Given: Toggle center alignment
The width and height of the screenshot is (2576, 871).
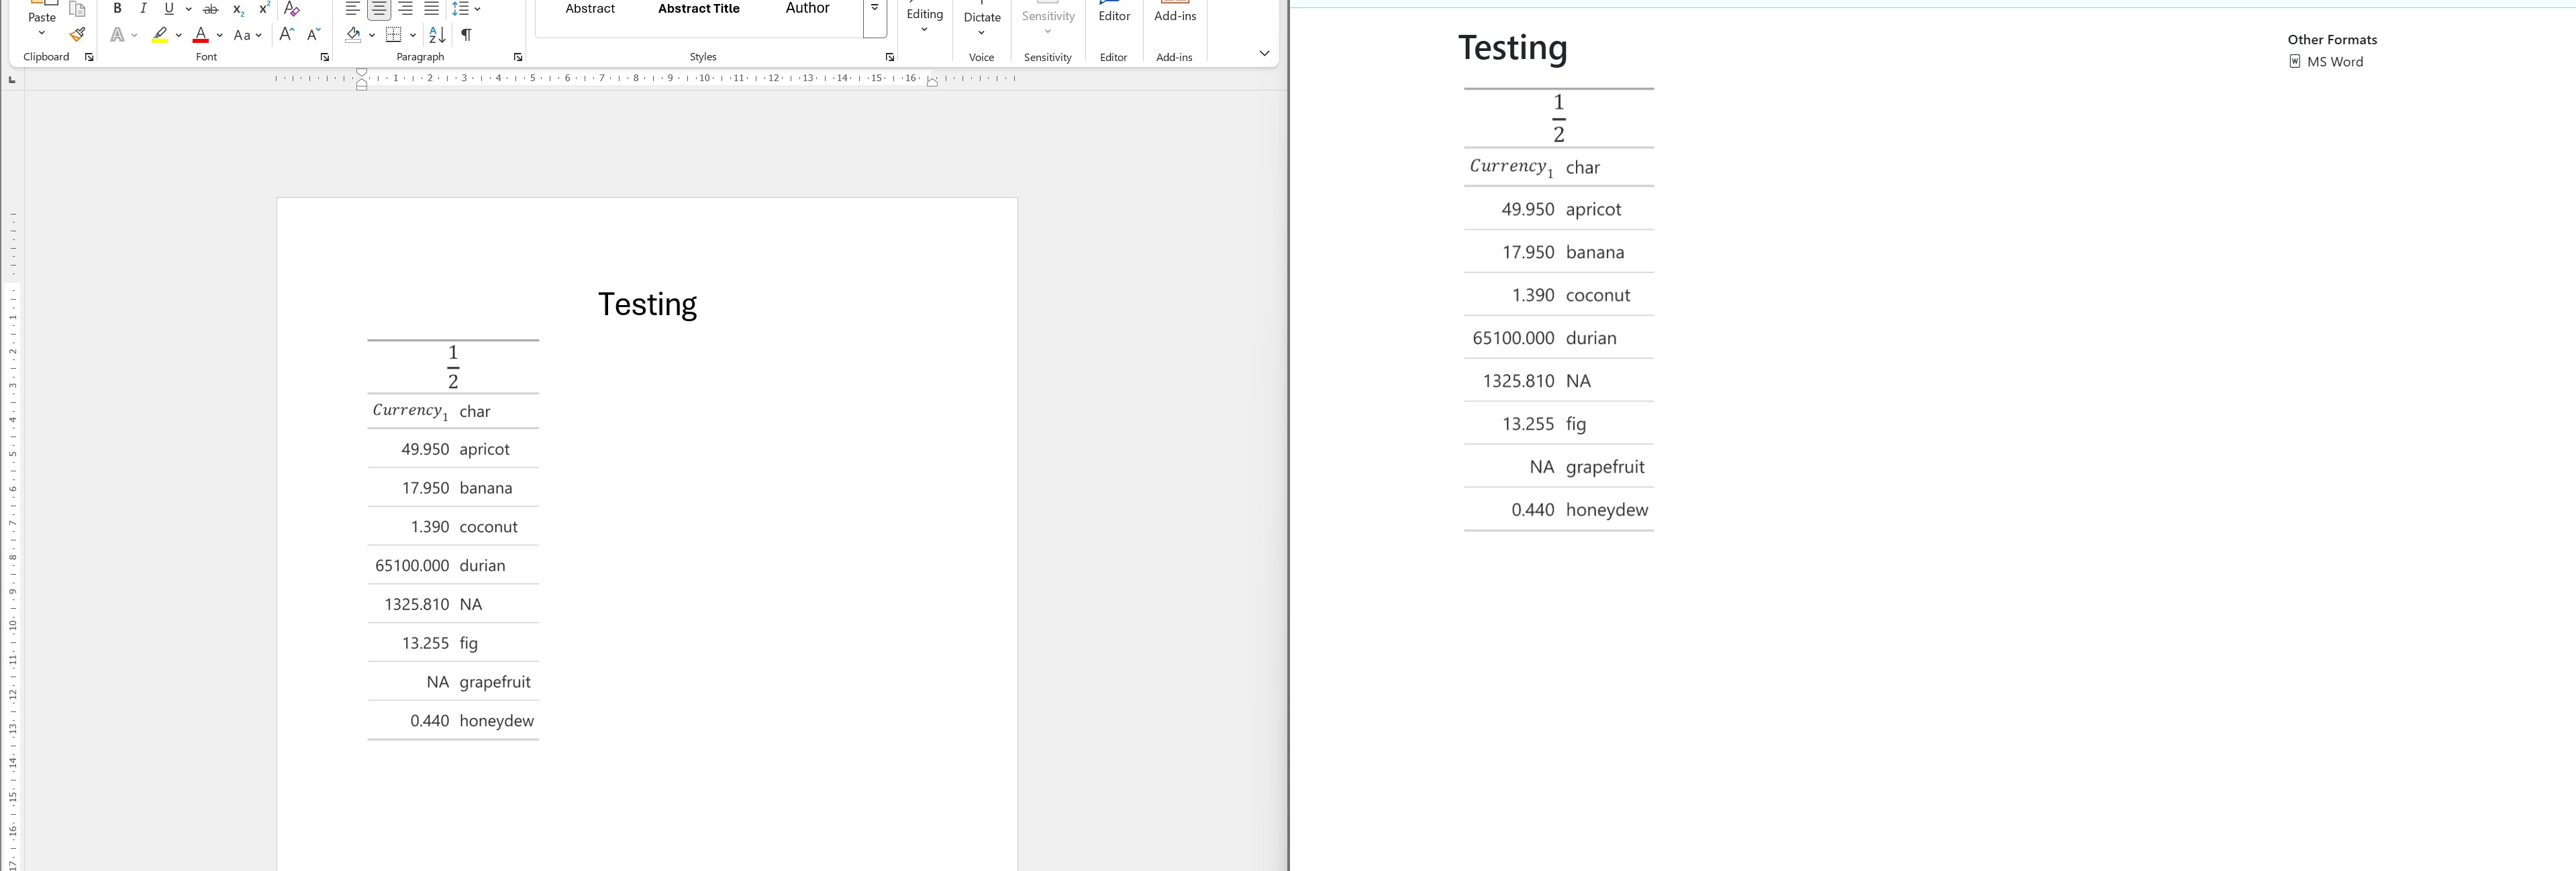Looking at the screenshot, I should 379,9.
